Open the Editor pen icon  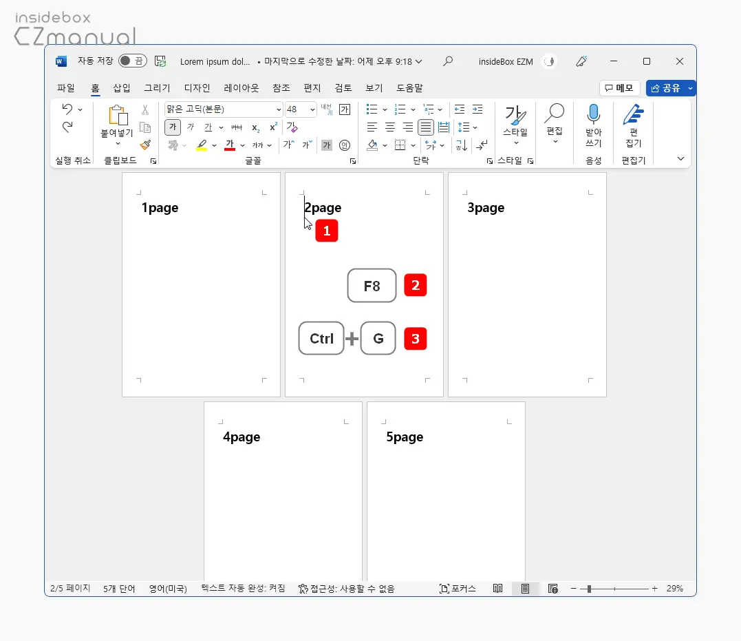pyautogui.click(x=633, y=114)
